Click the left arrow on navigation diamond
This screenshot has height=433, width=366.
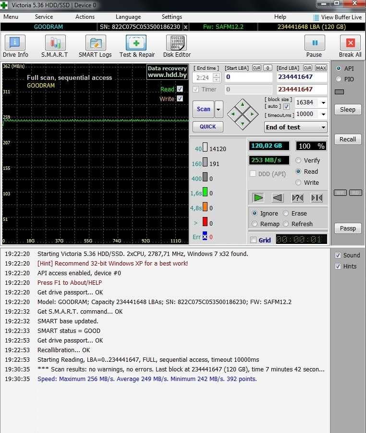[233, 114]
